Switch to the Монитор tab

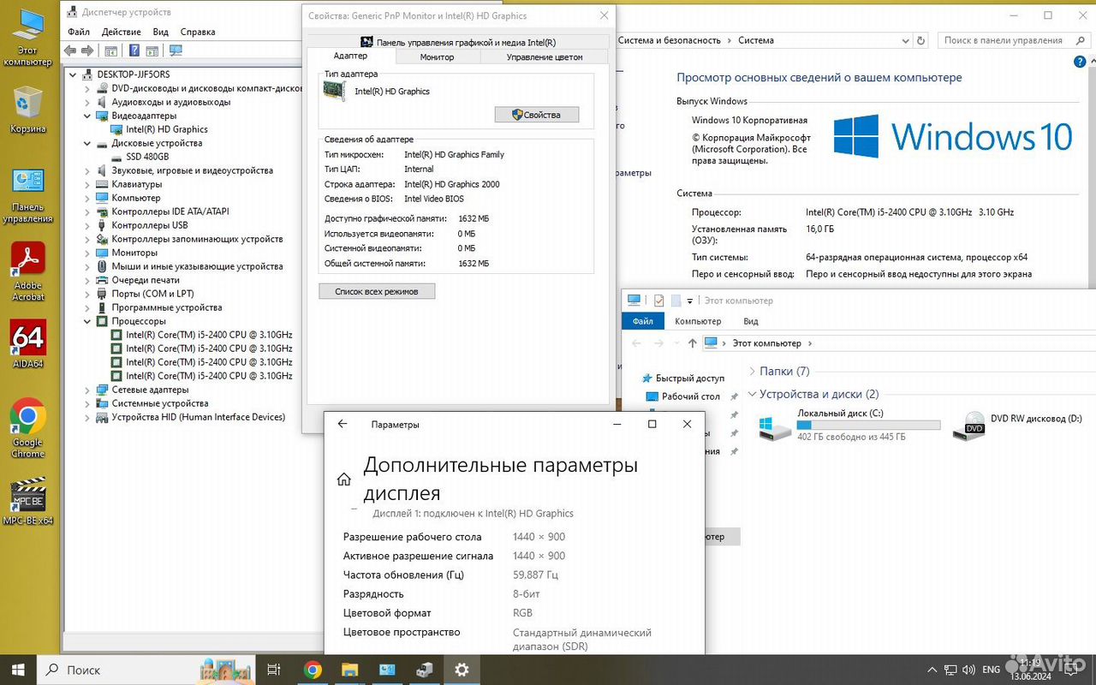click(x=438, y=57)
